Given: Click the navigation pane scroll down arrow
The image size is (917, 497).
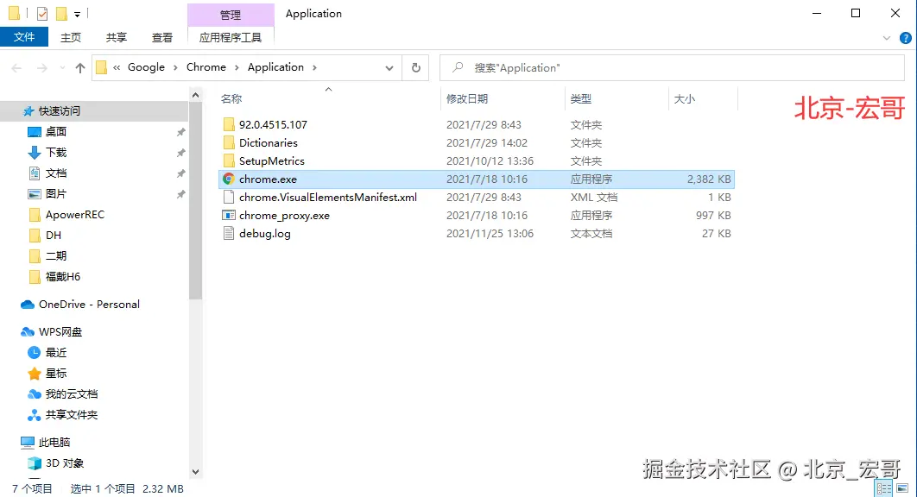Looking at the screenshot, I should pos(195,472).
